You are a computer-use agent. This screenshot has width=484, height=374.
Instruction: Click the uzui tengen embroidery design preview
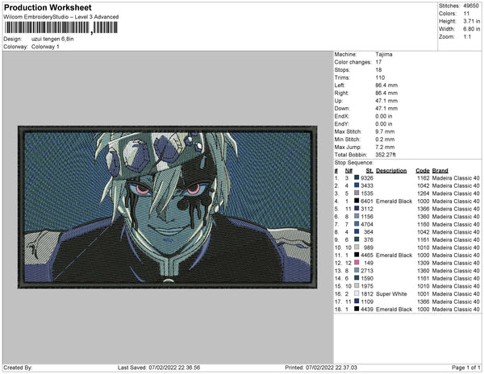[x=167, y=207]
